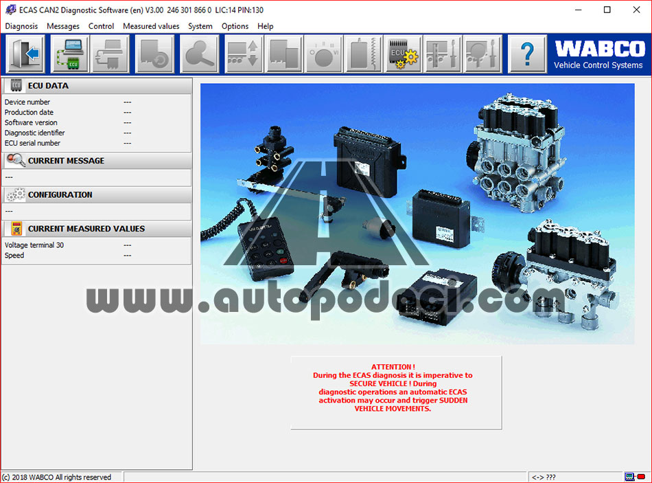Select the Software version row
Screen dimensions: 652x483
97,122
